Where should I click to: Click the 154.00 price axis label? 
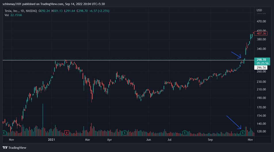pos(261,115)
